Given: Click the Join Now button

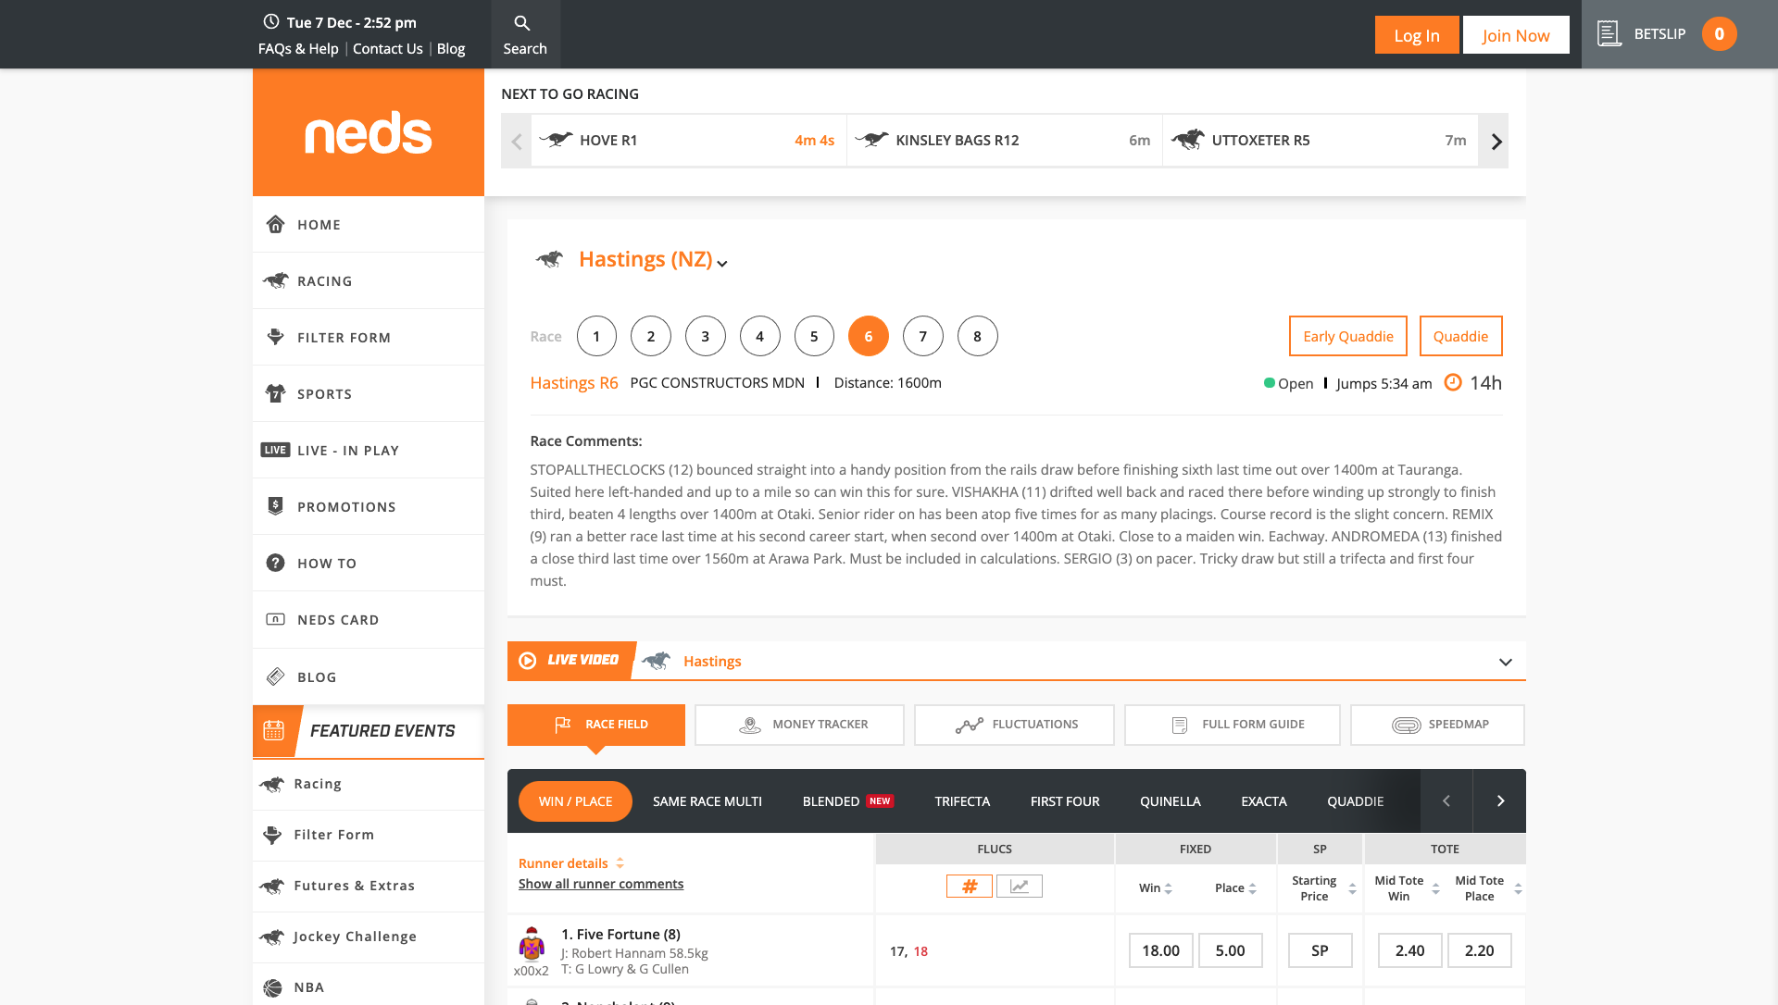Looking at the screenshot, I should click(x=1516, y=35).
